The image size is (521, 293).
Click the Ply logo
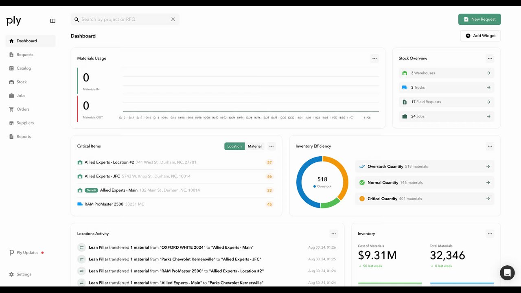(13, 21)
